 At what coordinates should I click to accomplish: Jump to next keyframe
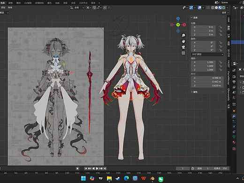101,168
